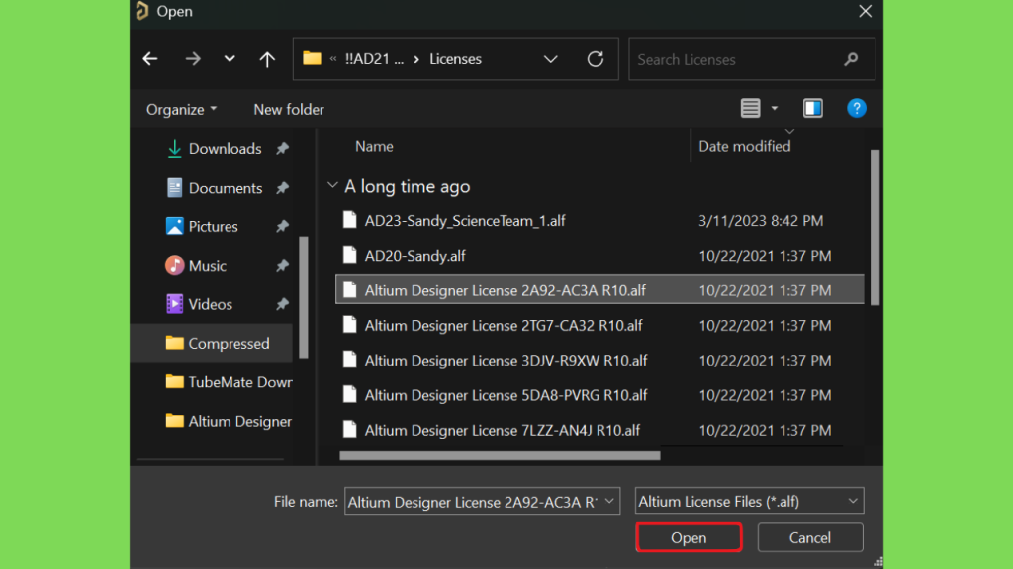
Task: Close the Open dialog window
Action: (x=865, y=11)
